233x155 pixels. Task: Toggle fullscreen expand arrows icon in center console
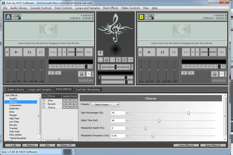tap(100, 60)
